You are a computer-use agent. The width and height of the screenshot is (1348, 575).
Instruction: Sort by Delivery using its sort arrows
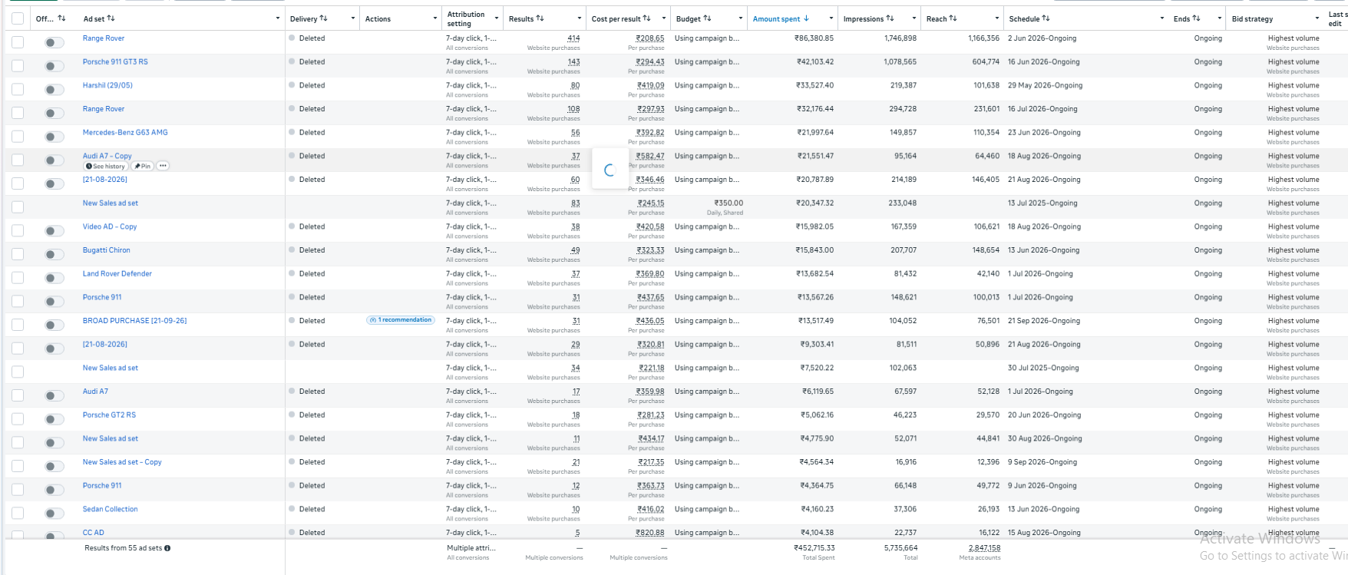(x=323, y=18)
